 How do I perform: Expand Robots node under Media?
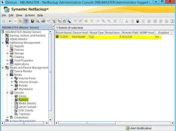(x=12, y=85)
